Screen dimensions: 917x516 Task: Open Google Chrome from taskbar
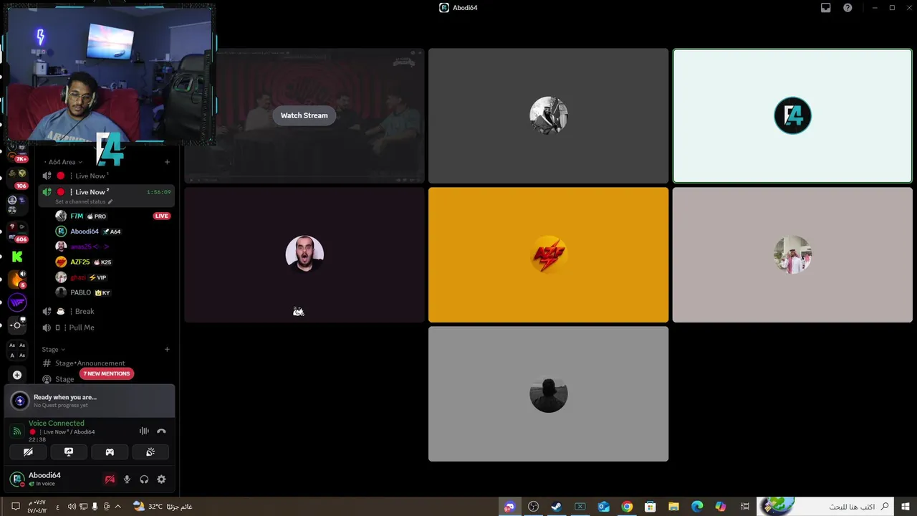627,507
